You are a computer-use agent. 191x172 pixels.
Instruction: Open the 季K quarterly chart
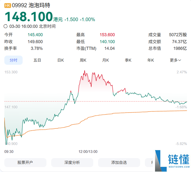tap(128, 60)
